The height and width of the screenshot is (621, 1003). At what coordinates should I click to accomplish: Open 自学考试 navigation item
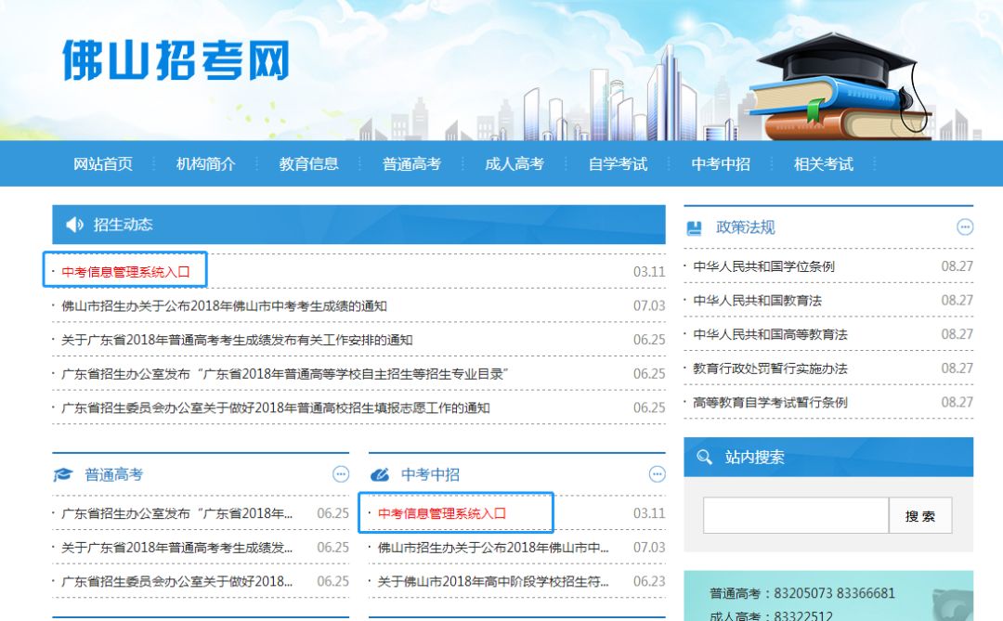coord(618,164)
